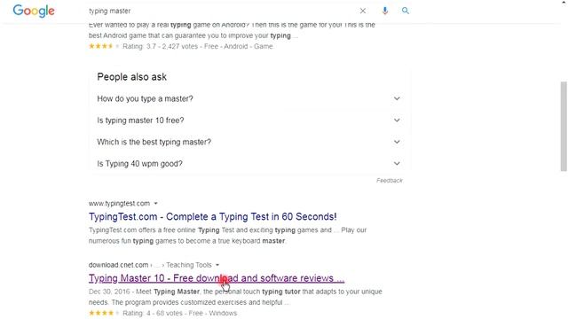Open the dropdown arrow beside Teaching Tools
Viewport: 568px width, 319px height.
click(x=217, y=265)
